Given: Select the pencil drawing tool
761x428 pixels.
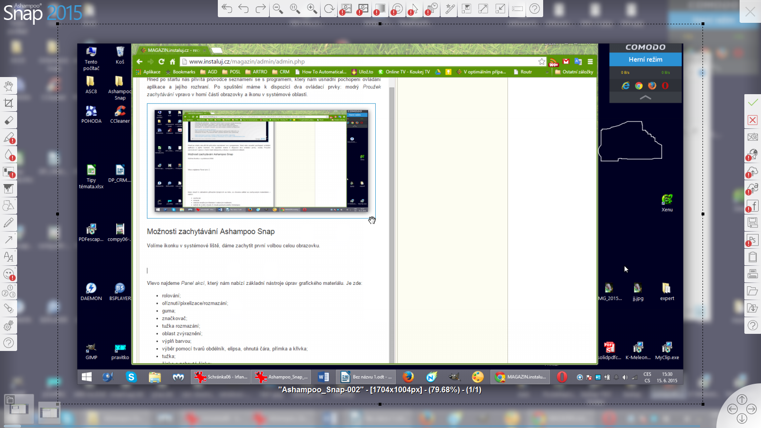Looking at the screenshot, I should (9, 223).
